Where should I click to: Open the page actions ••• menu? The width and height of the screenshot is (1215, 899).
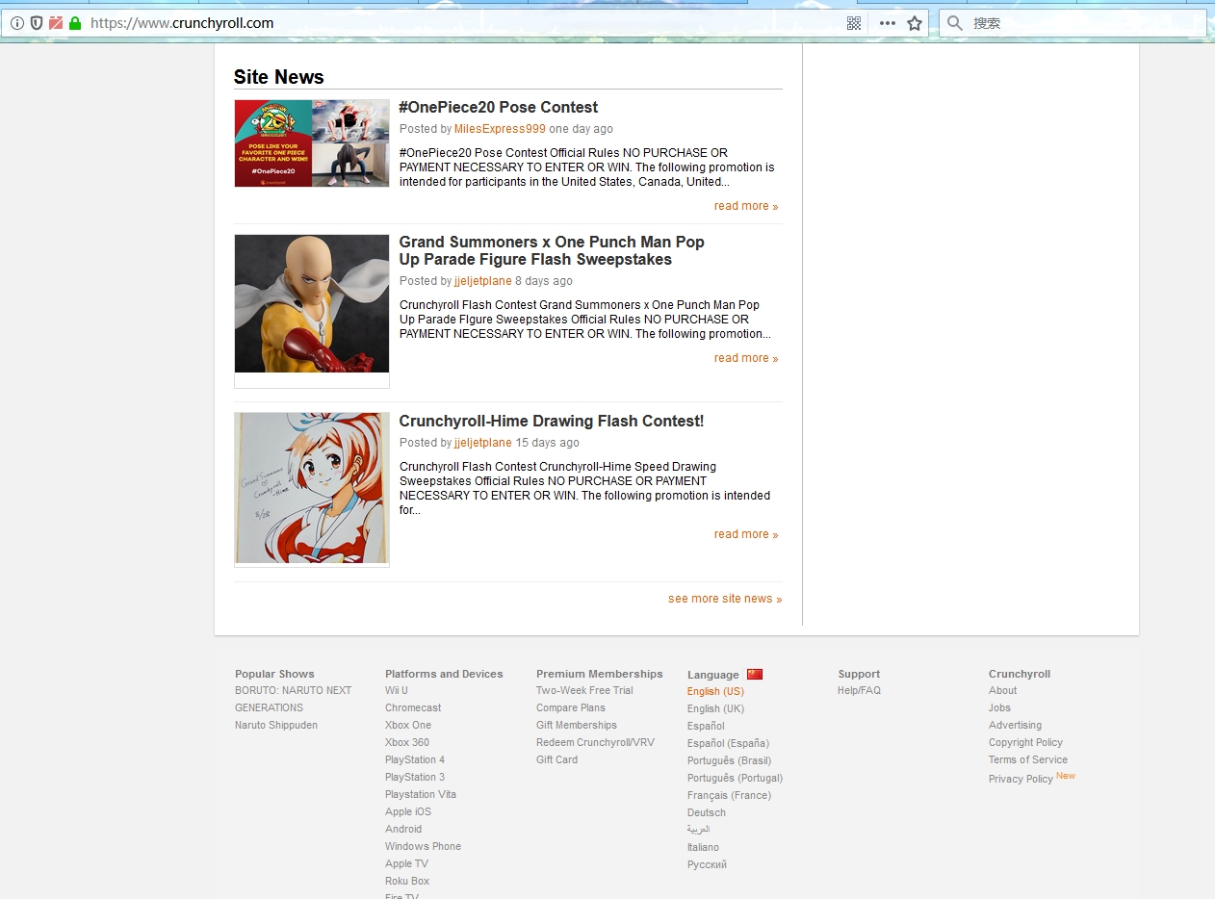point(886,22)
